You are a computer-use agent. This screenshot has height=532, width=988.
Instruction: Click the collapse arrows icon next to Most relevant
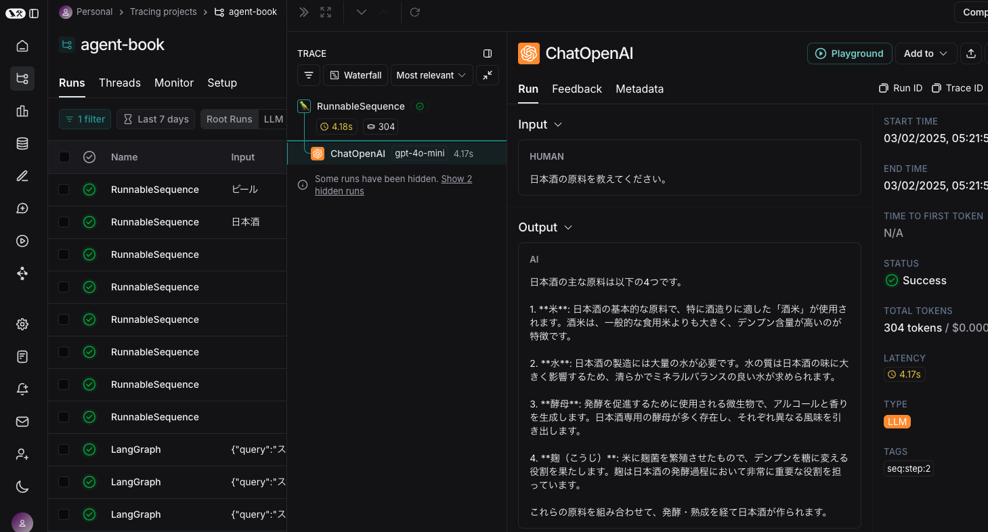[x=488, y=75]
